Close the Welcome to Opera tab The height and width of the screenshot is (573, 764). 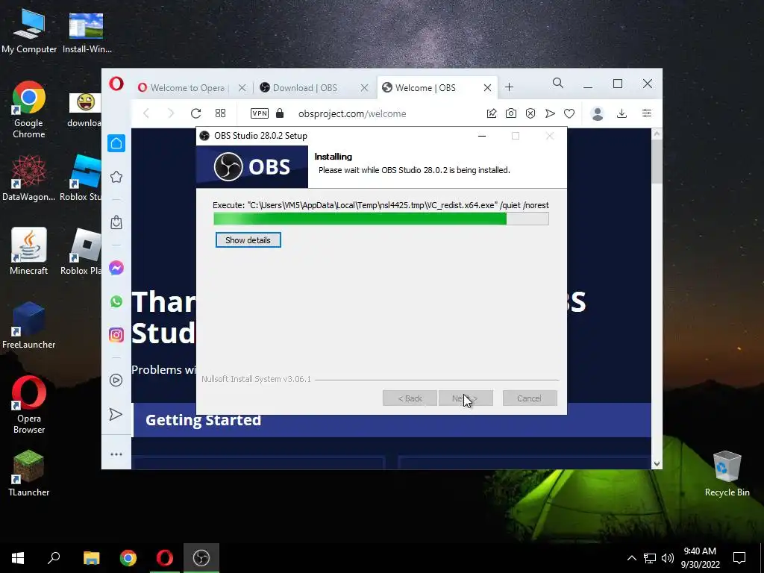point(242,88)
